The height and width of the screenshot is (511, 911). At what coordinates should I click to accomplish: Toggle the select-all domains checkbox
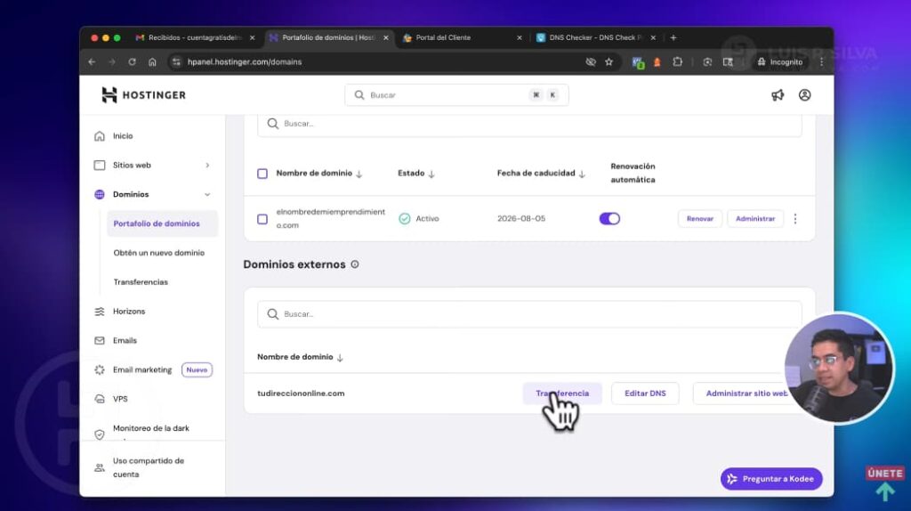point(262,174)
